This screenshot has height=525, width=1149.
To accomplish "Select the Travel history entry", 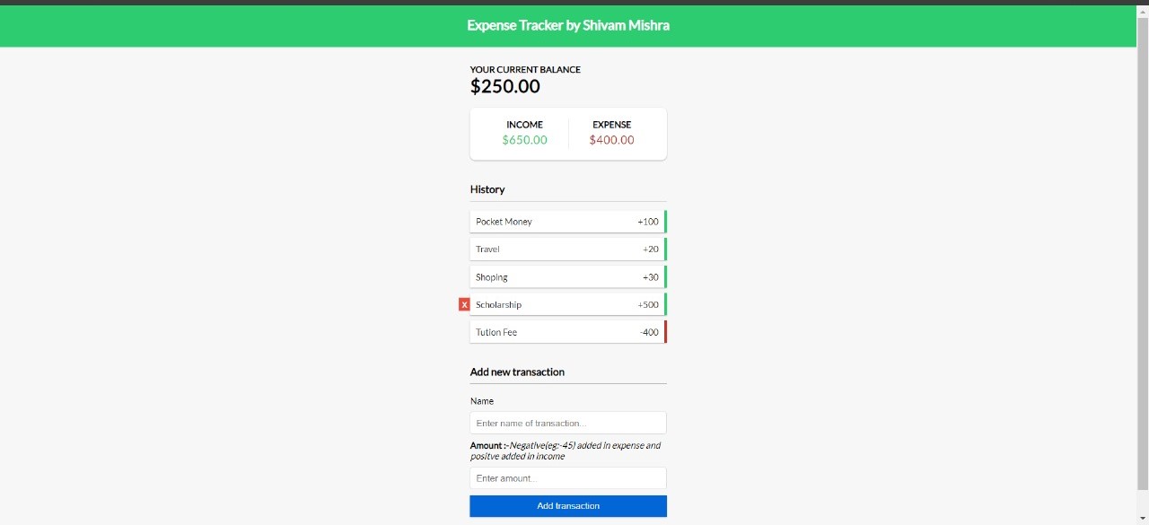I will coord(567,249).
